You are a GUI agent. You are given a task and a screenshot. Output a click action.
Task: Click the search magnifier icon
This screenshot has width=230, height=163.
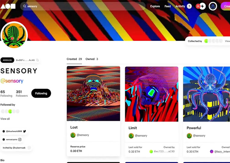pos(24,6)
